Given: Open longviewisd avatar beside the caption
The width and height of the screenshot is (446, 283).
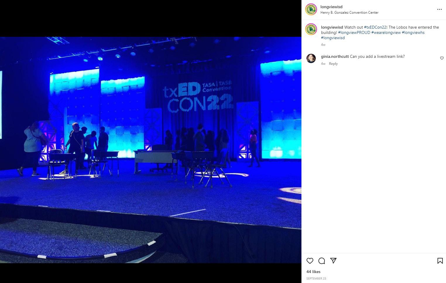Looking at the screenshot, I should [x=311, y=29].
